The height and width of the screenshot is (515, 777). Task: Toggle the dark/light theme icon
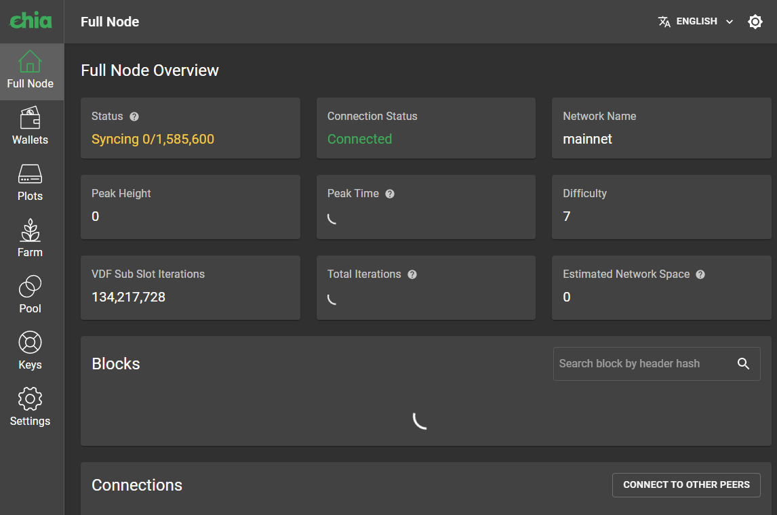point(755,22)
